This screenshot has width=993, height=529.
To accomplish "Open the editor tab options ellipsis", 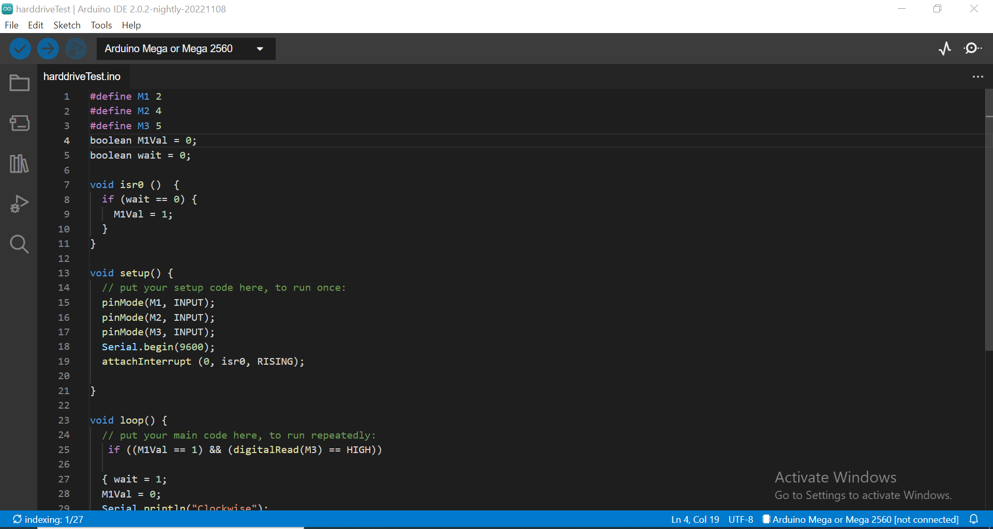I will 977,76.
